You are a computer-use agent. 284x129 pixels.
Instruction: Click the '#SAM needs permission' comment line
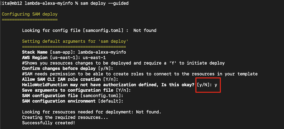tap(140, 74)
